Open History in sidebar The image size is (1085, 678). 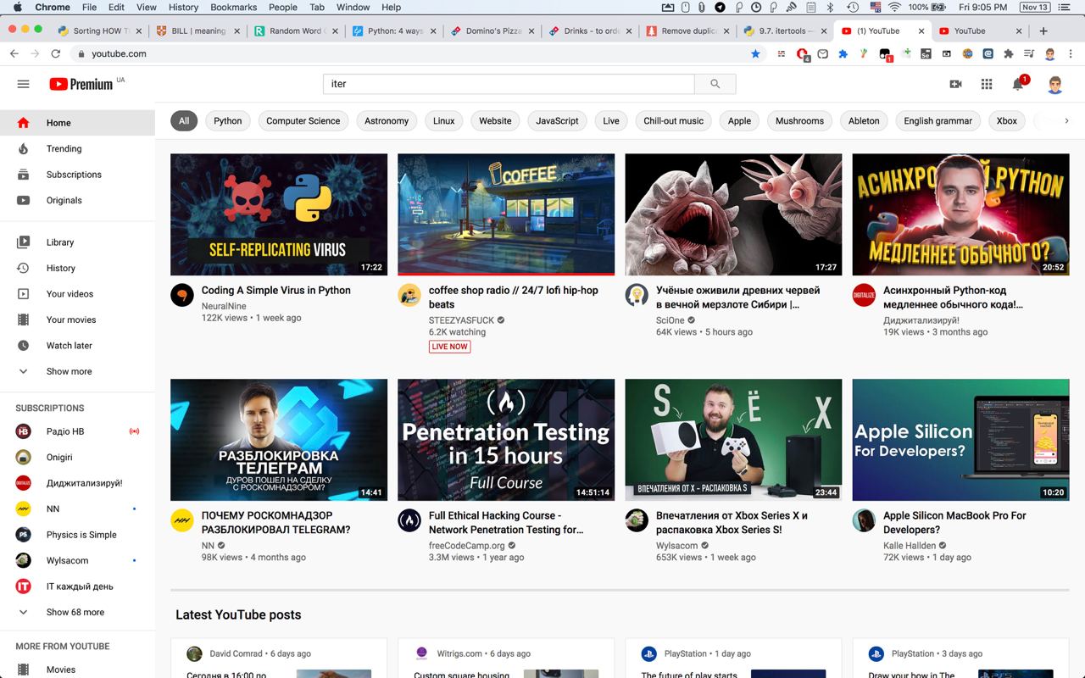78,268
